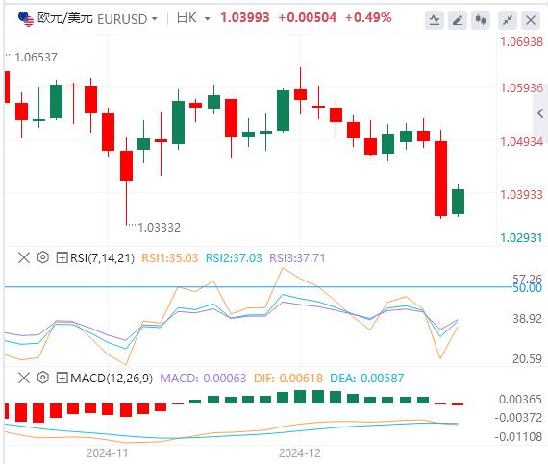Select the drawing pencil tool
Viewport: 548px width, 464px height.
click(x=458, y=20)
